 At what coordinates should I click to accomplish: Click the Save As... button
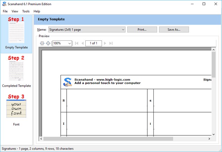pyautogui.click(x=174, y=30)
